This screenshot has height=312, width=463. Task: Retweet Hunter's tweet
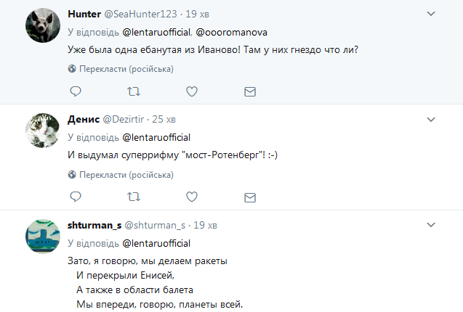tap(134, 92)
